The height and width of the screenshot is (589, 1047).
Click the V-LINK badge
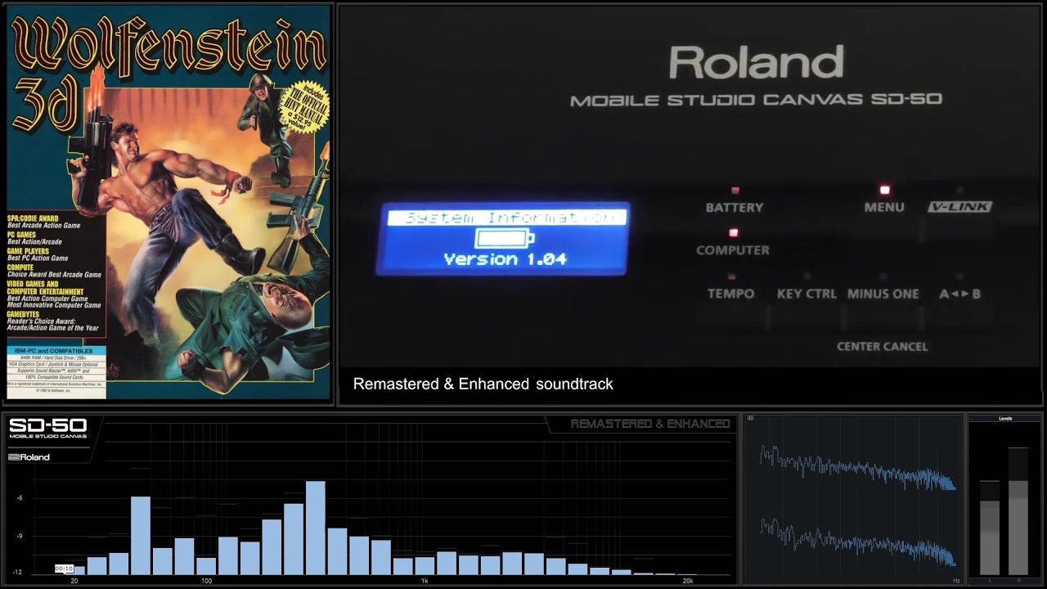[960, 207]
